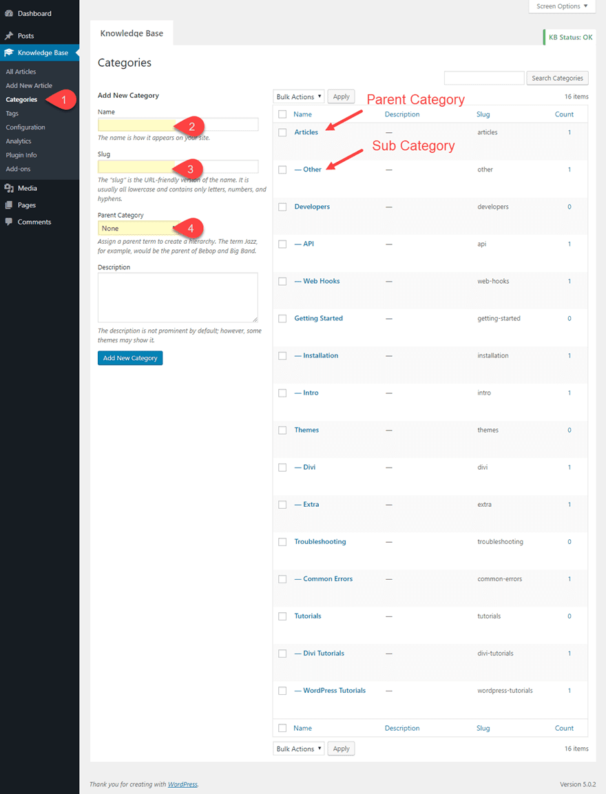Check the checkbox next to Articles category
The height and width of the screenshot is (794, 606).
tap(282, 132)
